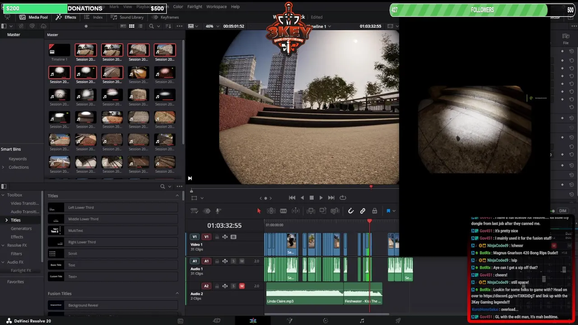Click the voiceover microphone icon

pyautogui.click(x=218, y=211)
